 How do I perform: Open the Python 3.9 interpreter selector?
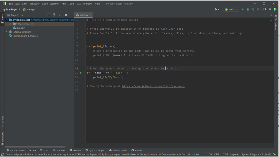coord(256,155)
